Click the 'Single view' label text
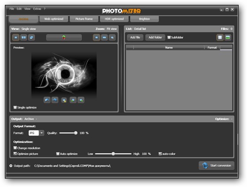 (29, 29)
